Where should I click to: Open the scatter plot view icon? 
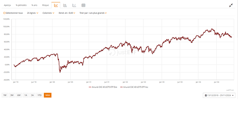coord(74,5)
